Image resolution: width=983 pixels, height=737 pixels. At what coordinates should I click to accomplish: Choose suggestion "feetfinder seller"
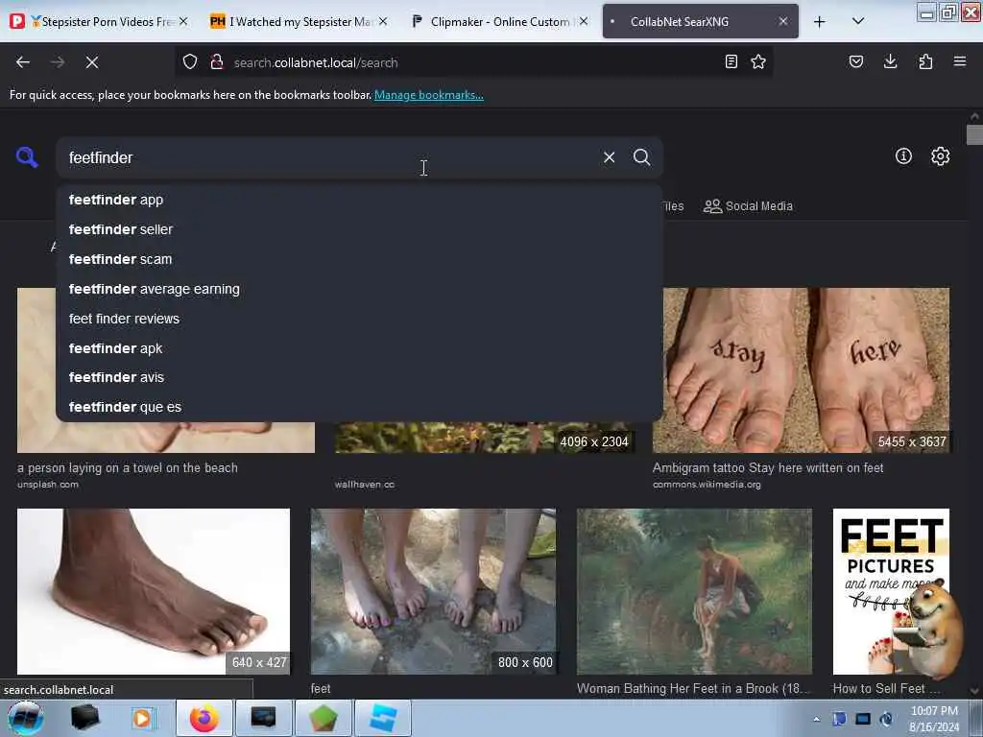[359, 229]
